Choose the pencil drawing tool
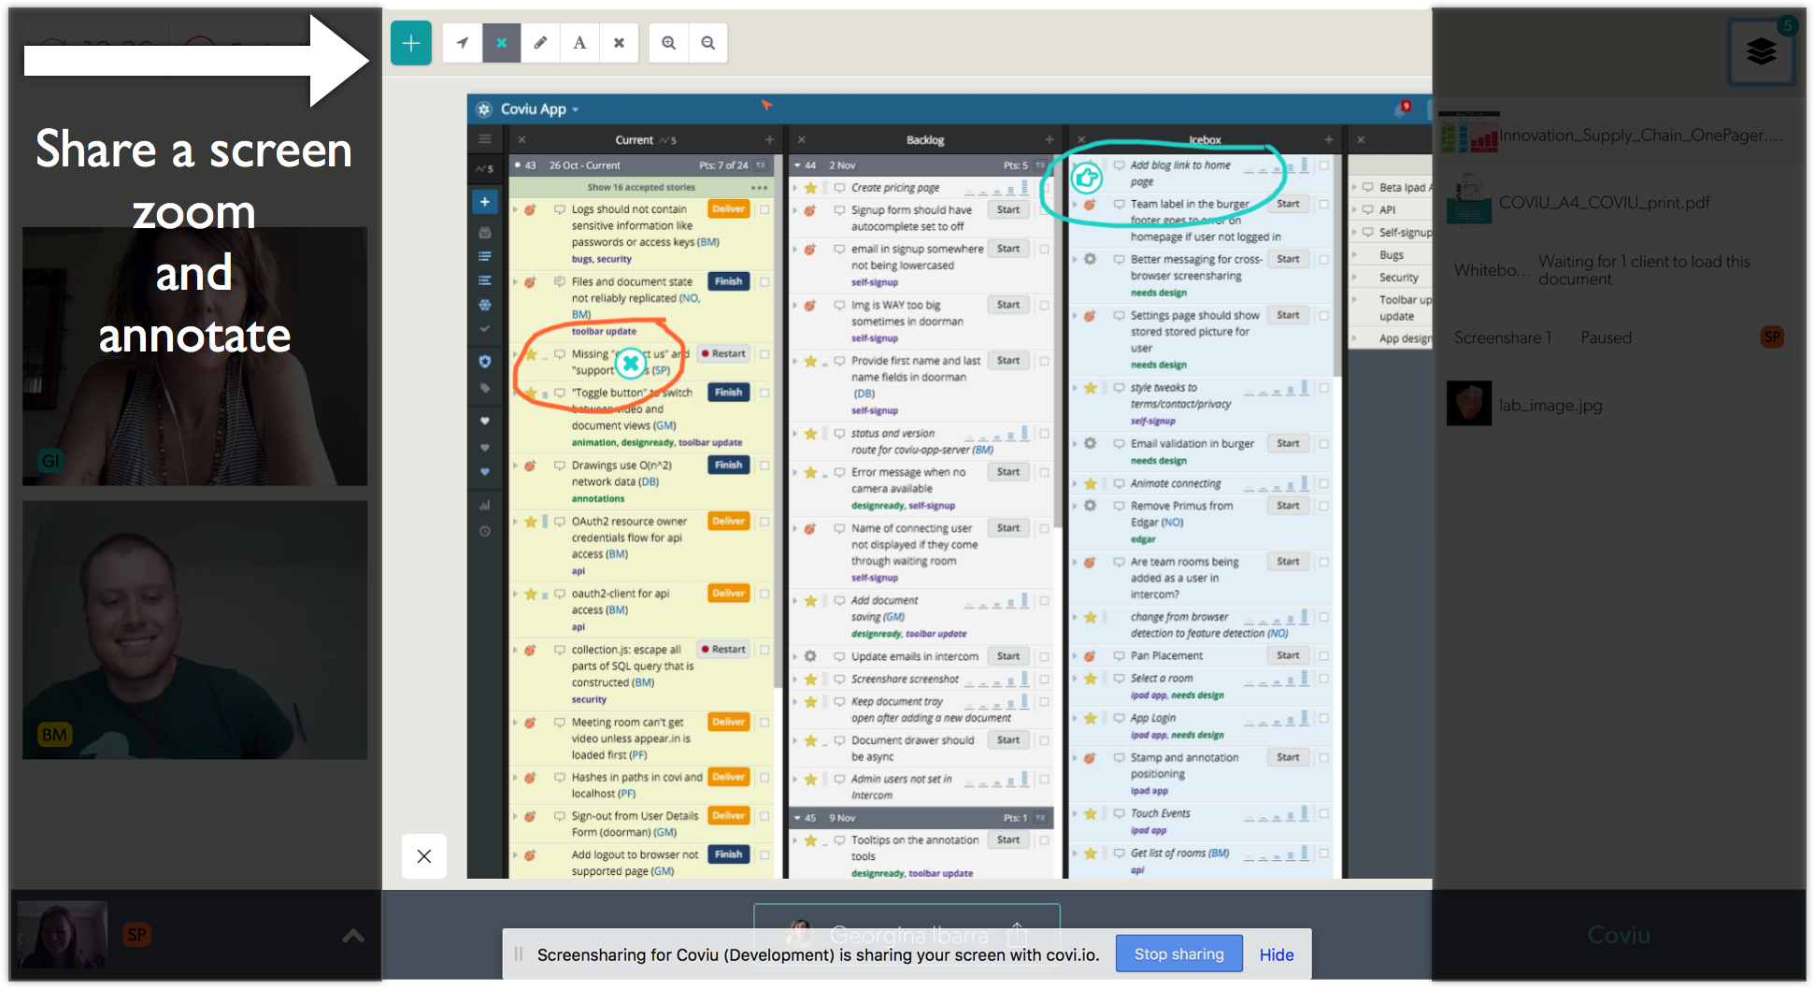This screenshot has height=989, width=1814. [540, 43]
